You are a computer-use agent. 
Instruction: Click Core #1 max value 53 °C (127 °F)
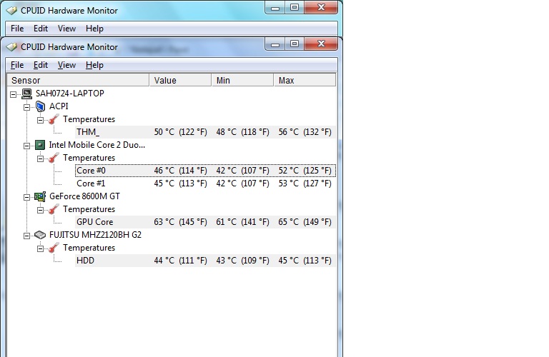pyautogui.click(x=305, y=183)
